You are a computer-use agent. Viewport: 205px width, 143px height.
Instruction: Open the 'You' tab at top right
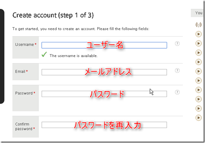coord(197,13)
